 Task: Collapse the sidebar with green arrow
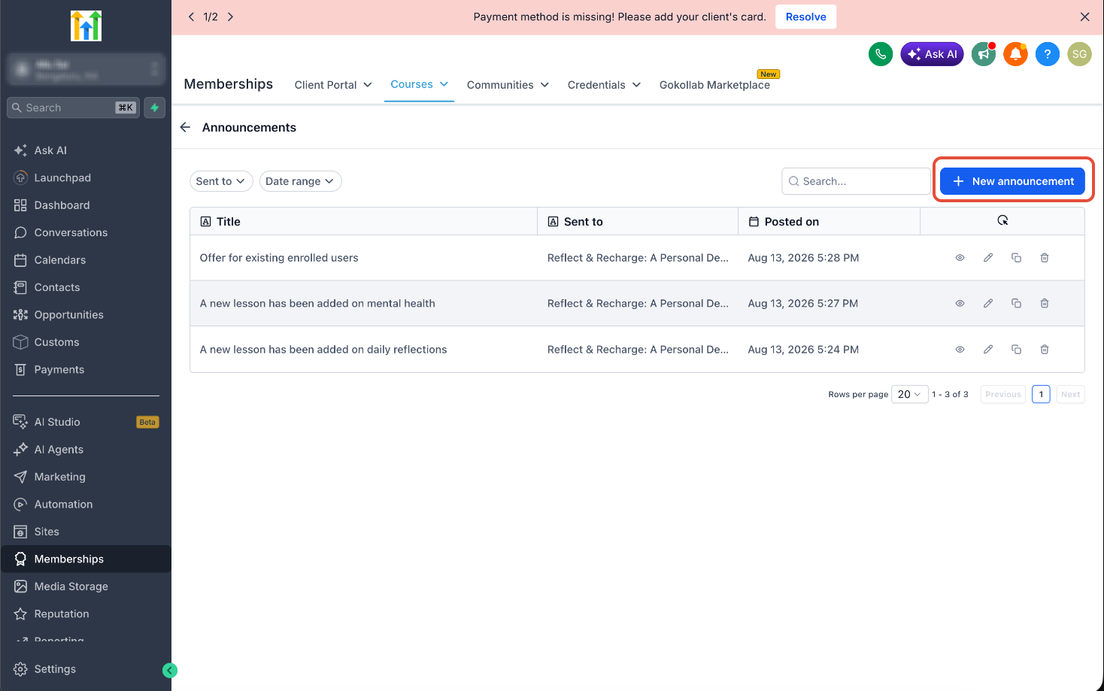[x=170, y=671]
